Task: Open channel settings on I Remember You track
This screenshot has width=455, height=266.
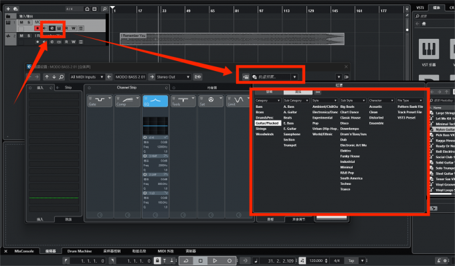Action: click(x=52, y=42)
